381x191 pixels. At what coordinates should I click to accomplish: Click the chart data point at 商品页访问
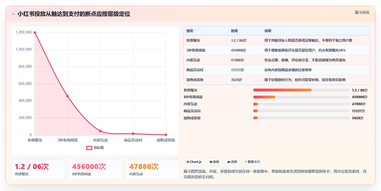coord(133,134)
